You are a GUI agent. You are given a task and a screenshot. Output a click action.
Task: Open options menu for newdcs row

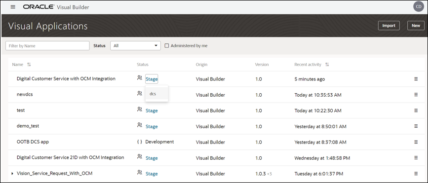click(x=416, y=95)
